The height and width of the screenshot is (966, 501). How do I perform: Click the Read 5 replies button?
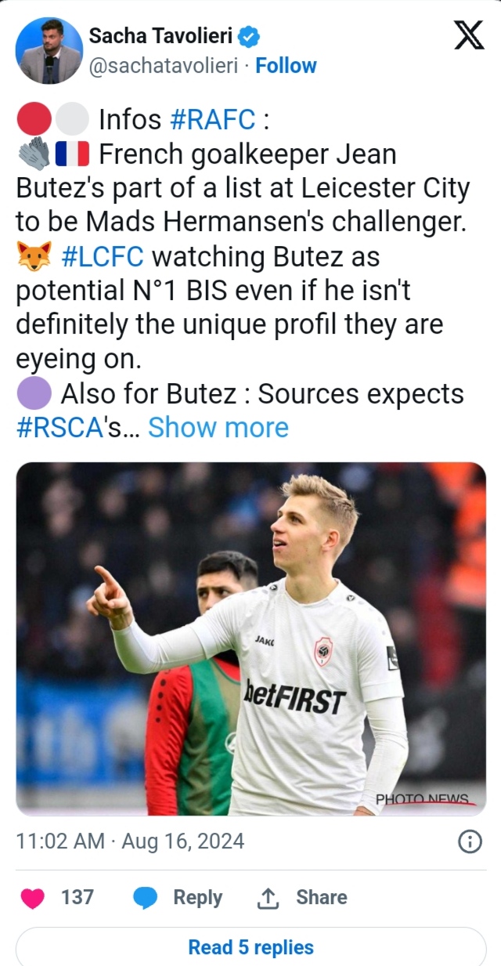click(x=250, y=947)
